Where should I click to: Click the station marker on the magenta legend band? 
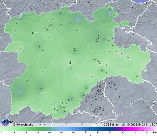(143, 130)
